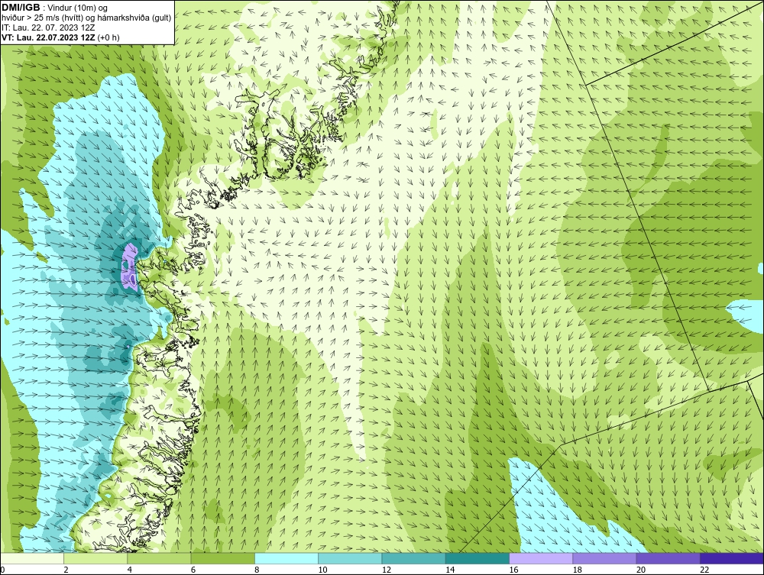Click the 'Vindur (10m) og' heading text
Viewport: 764px width, 575px height.
click(x=78, y=8)
